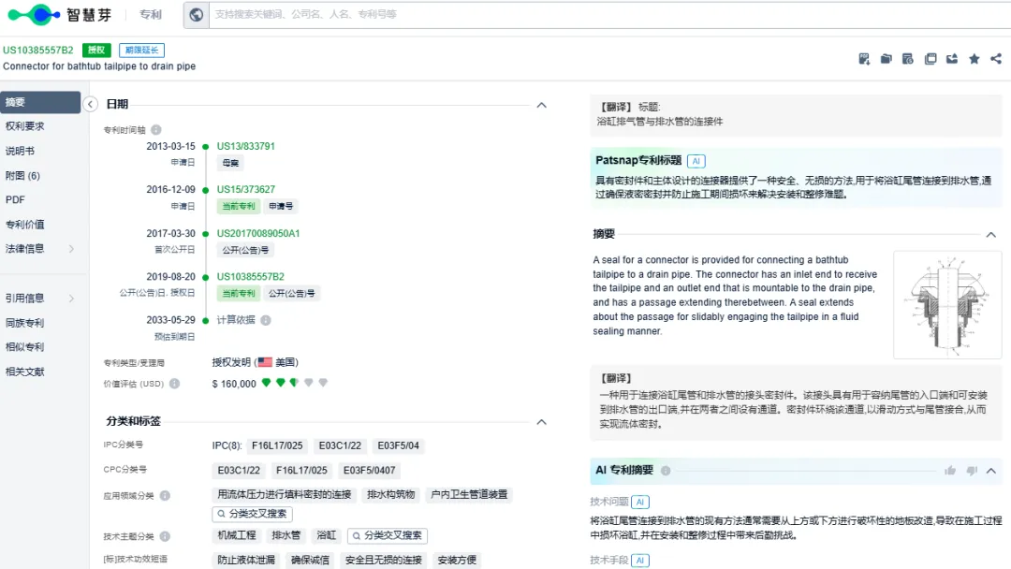The height and width of the screenshot is (569, 1011).
Task: Click the thumbs-down icon on AI 专利摘要
Action: coord(972,471)
